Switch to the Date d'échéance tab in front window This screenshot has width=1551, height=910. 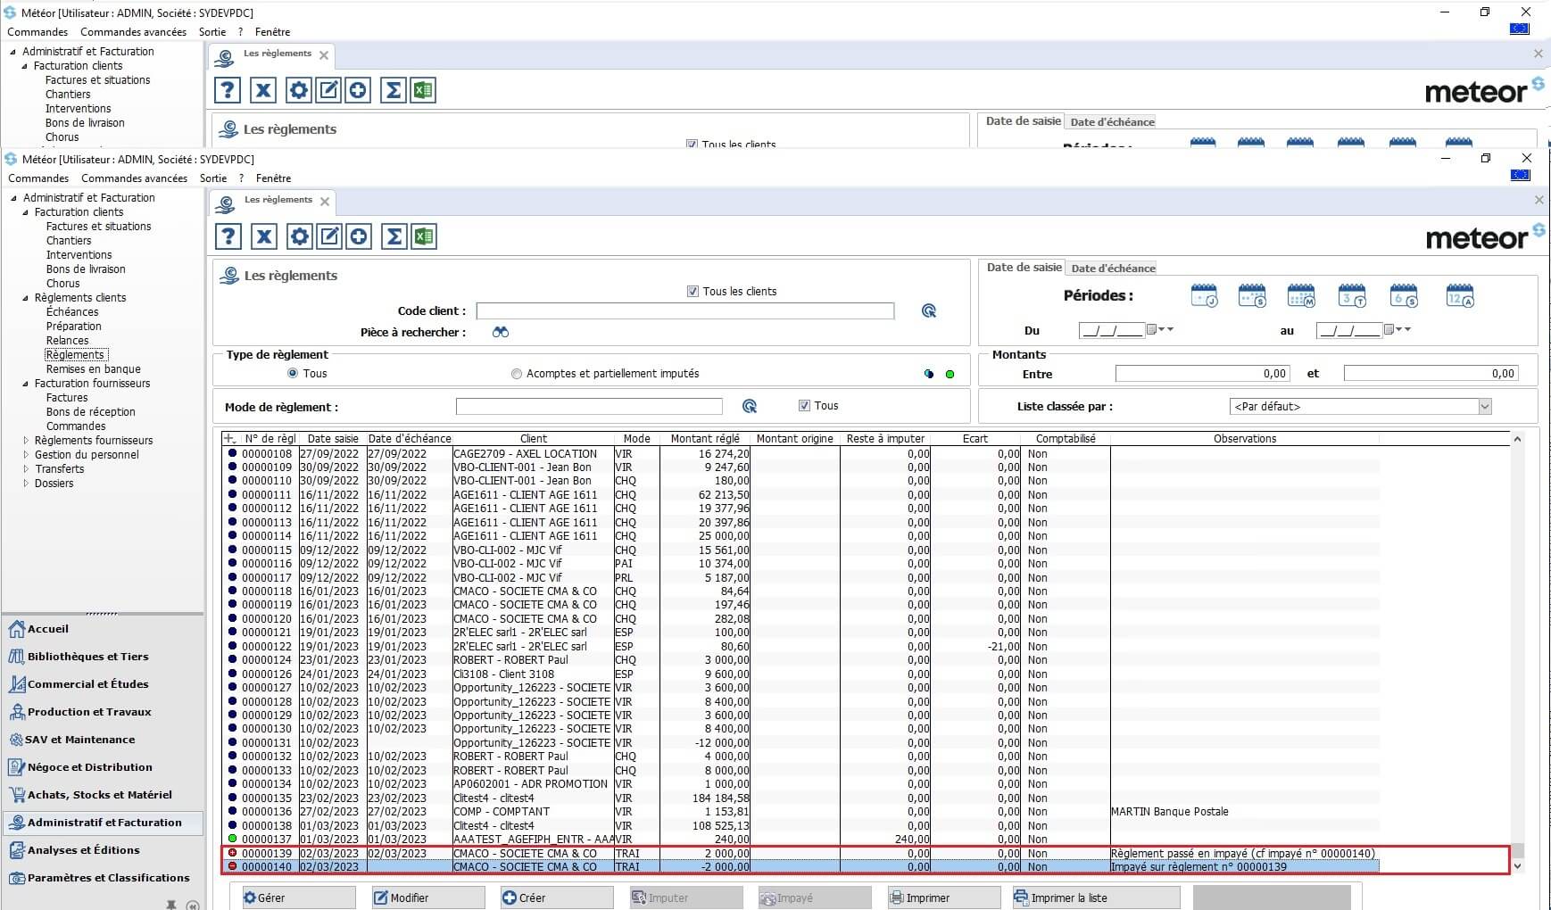coord(1113,269)
